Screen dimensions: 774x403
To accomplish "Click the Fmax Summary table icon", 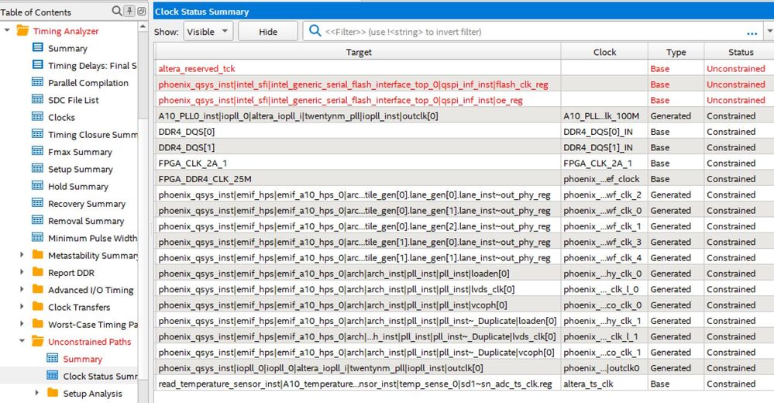I will 37,152.
